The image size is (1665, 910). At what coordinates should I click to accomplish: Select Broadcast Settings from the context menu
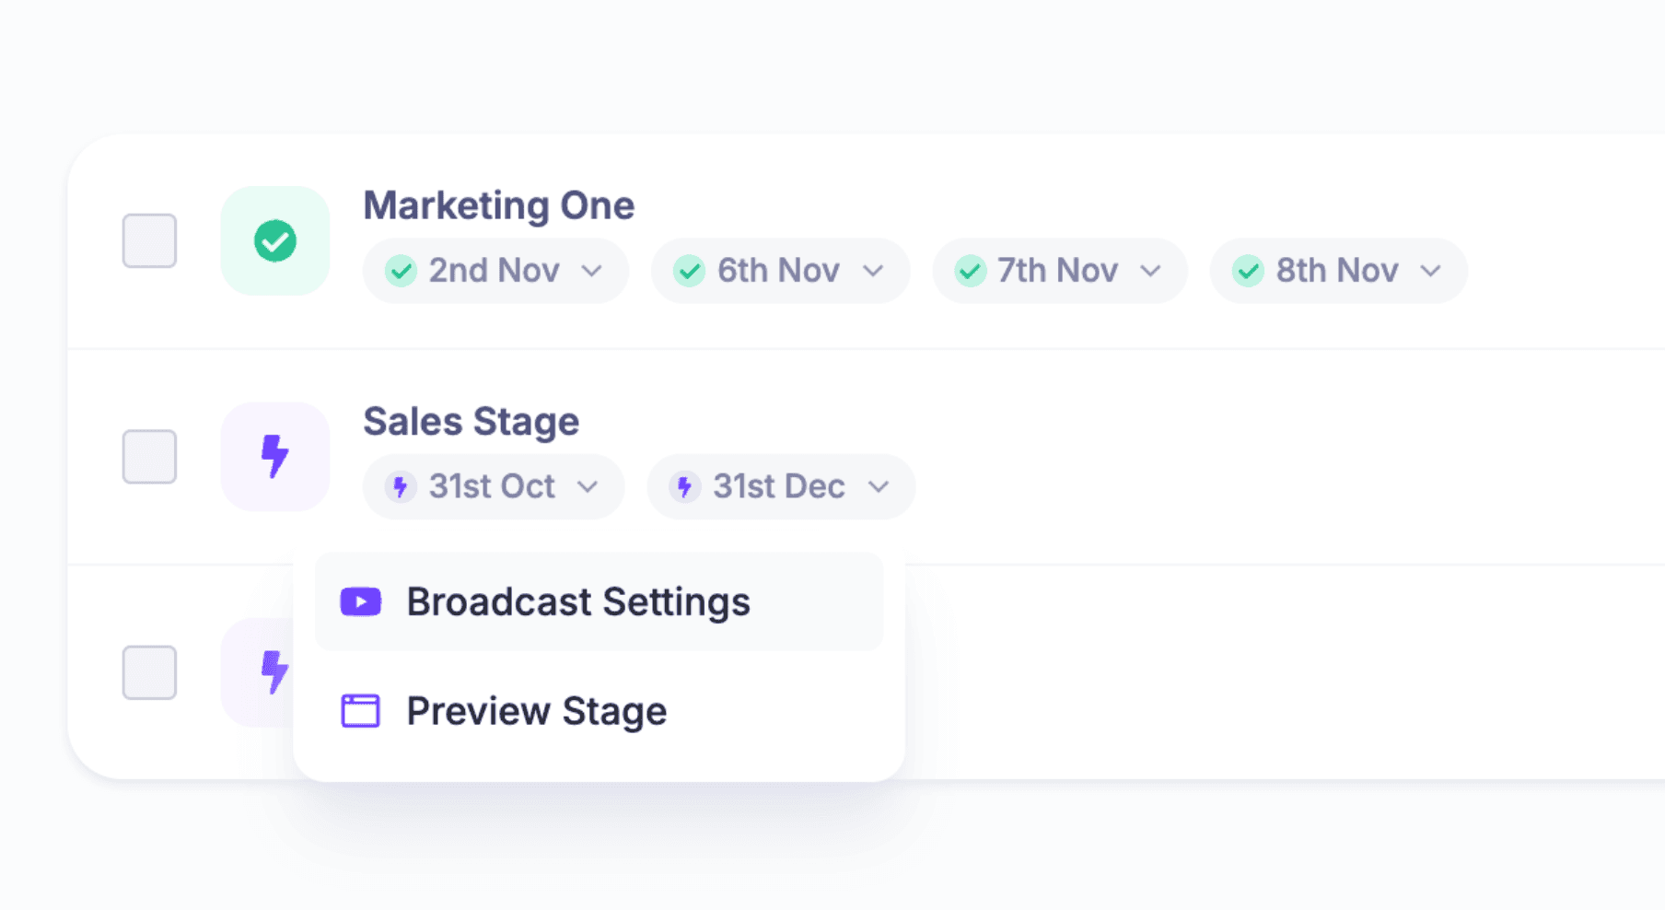click(578, 601)
